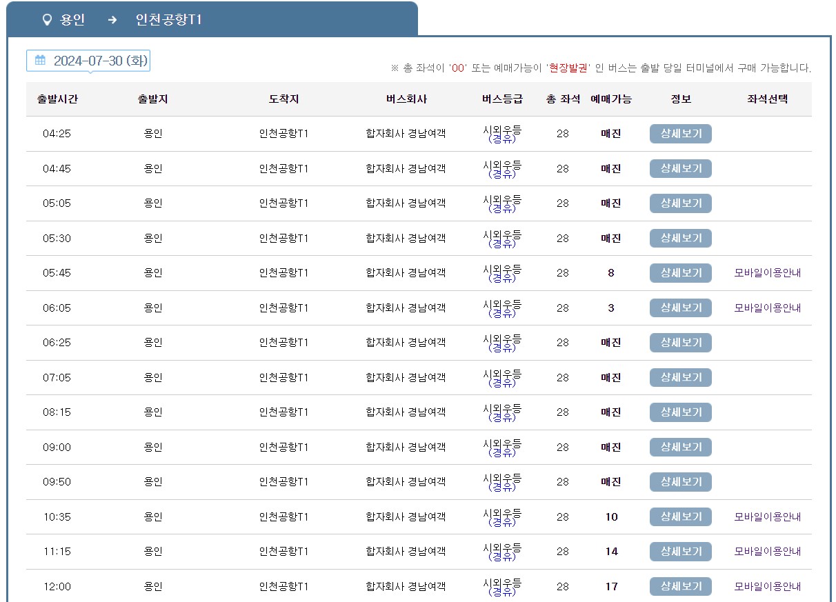Viewport: 836px width, 602px height.
Task: Click 상세보기 for the 06:05 departure
Action: [x=680, y=308]
